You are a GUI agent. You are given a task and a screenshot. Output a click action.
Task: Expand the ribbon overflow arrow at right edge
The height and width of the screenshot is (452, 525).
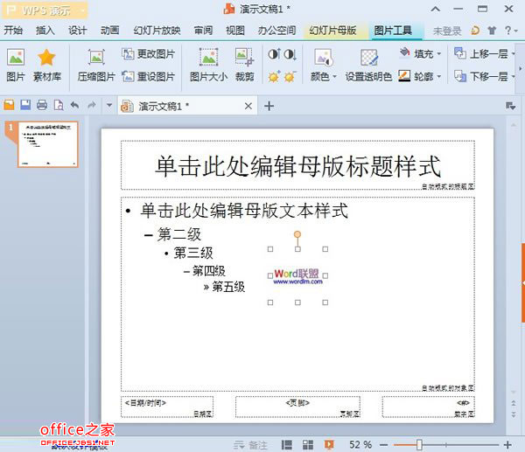coord(521,68)
